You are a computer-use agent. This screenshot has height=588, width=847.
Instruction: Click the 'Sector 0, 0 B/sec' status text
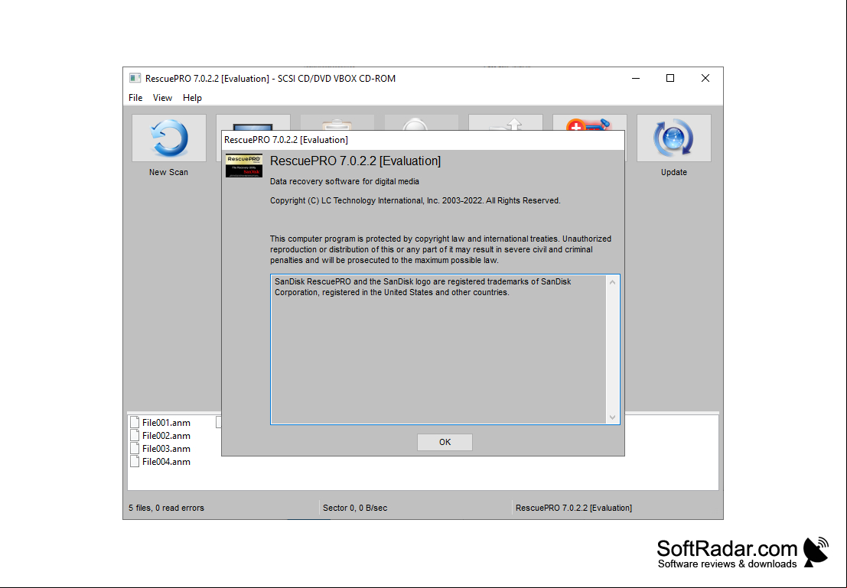(355, 508)
